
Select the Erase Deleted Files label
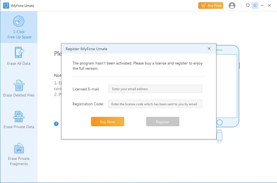click(x=19, y=95)
